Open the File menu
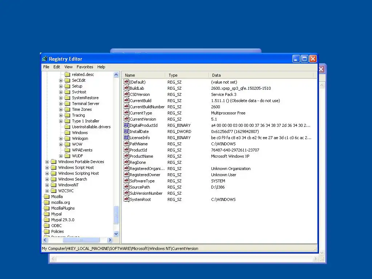Image resolution: width=372 pixels, height=279 pixels. coord(46,67)
